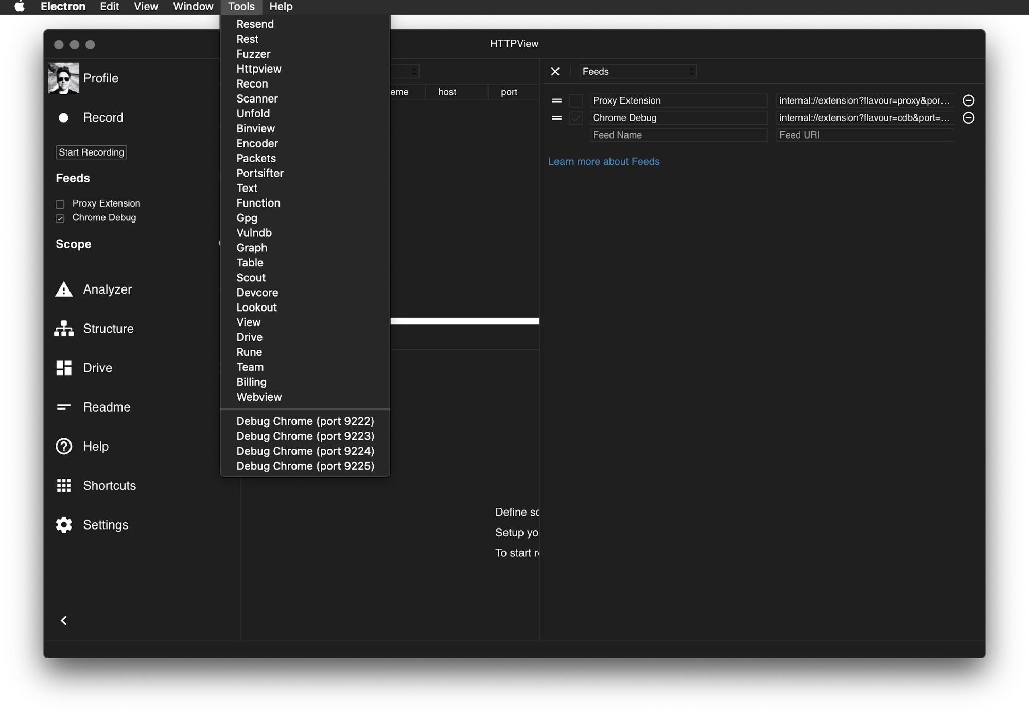Click the Shortcuts grid icon
Image resolution: width=1029 pixels, height=716 pixels.
(x=64, y=485)
